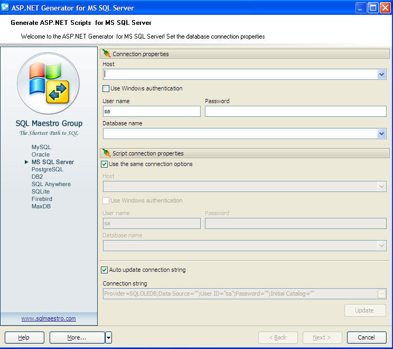Viewport: 393px width, 349px height.
Task: Select MaxDB in the database list
Action: pyautogui.click(x=41, y=206)
